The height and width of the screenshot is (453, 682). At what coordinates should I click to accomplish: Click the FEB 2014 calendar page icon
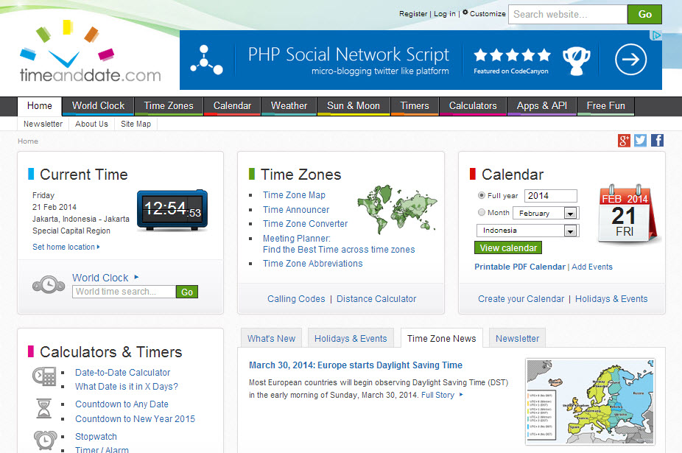pos(627,213)
